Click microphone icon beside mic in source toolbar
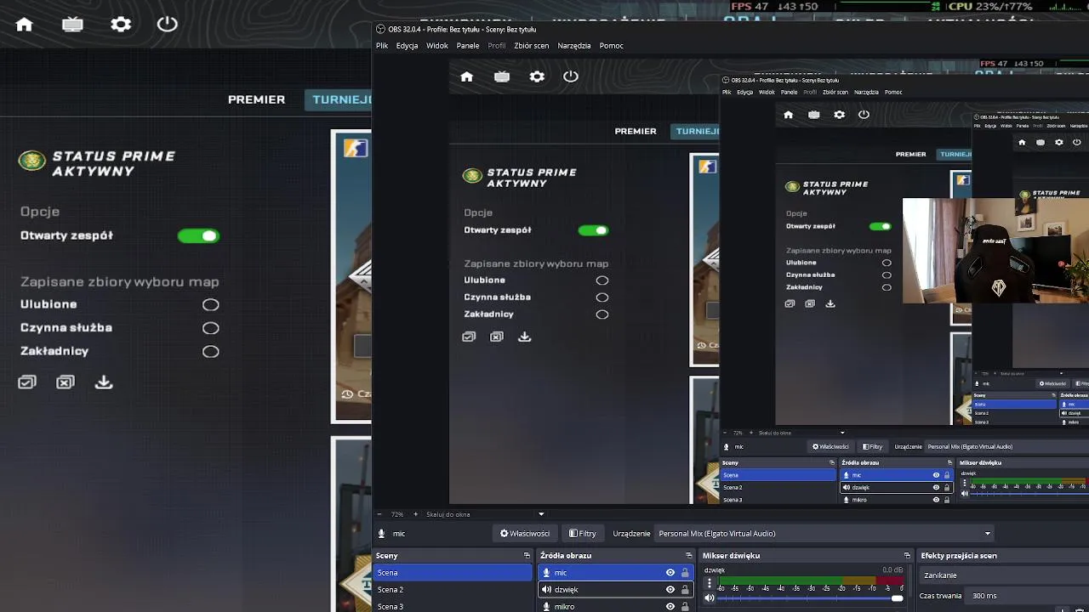 pyautogui.click(x=381, y=534)
